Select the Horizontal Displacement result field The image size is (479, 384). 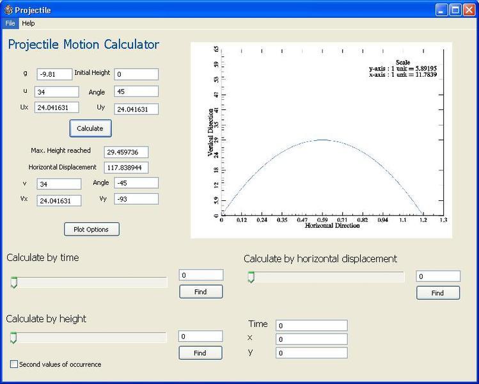125,168
